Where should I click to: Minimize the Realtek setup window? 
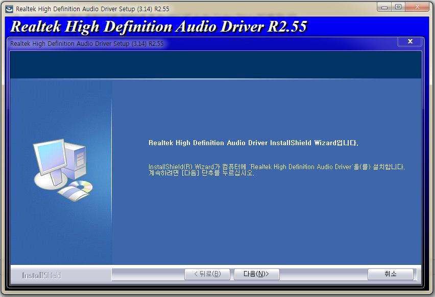[384, 7]
